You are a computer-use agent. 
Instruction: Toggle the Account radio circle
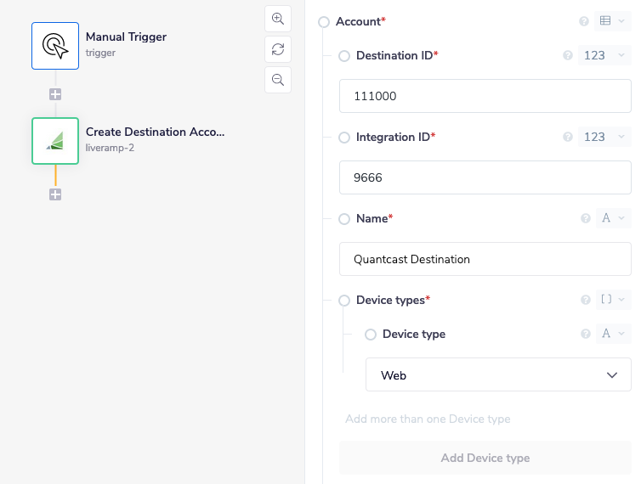(324, 22)
